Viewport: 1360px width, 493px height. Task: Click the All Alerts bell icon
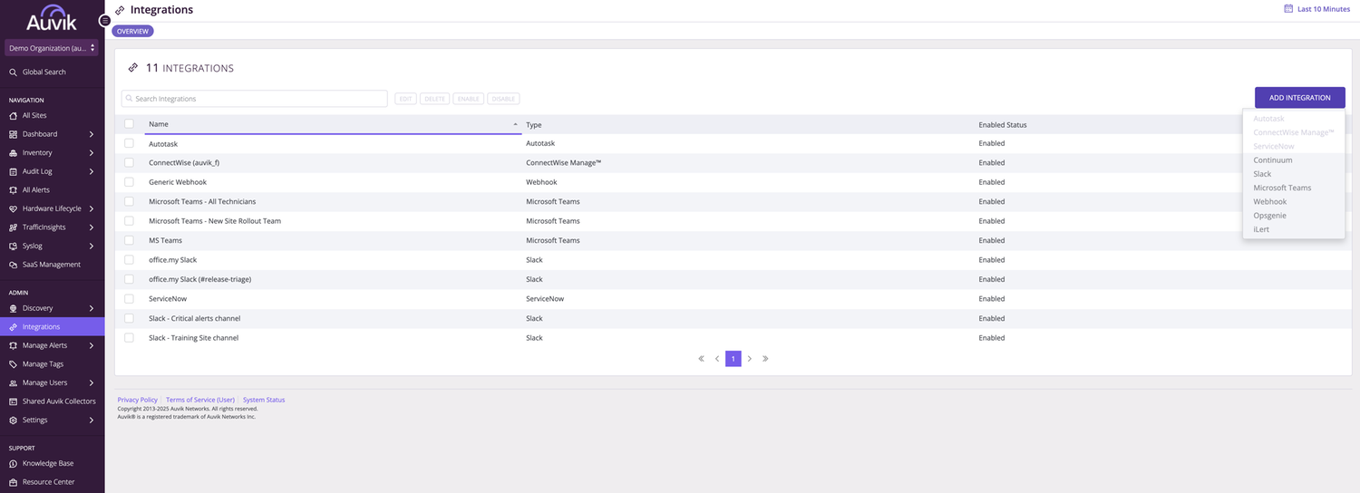tap(13, 190)
